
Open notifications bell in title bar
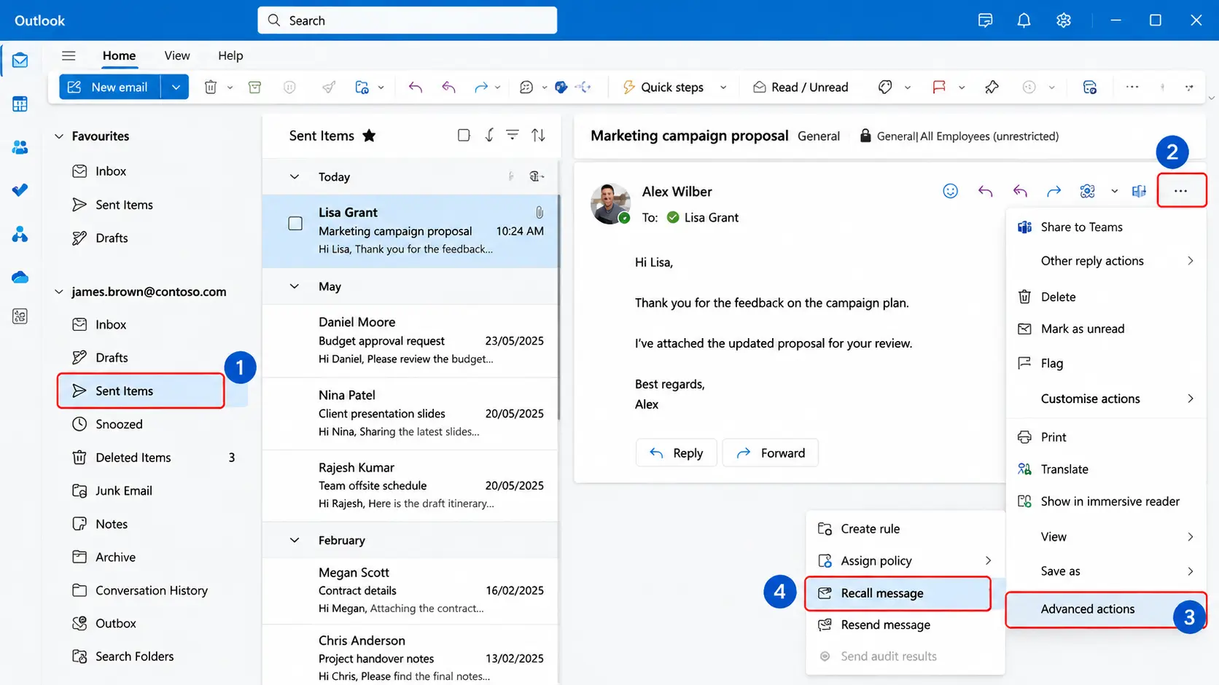(1024, 20)
